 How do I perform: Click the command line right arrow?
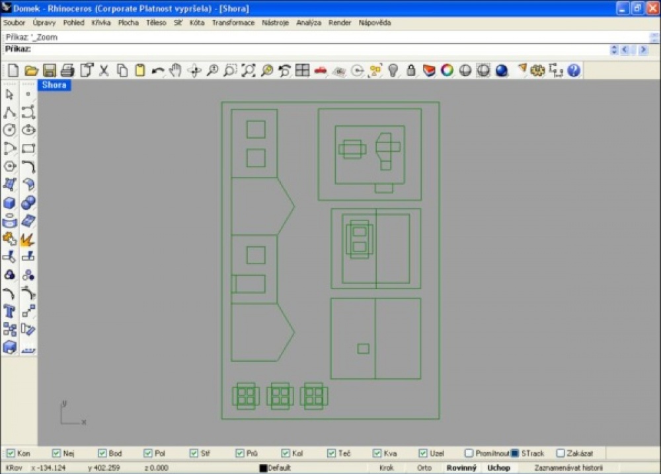click(643, 50)
